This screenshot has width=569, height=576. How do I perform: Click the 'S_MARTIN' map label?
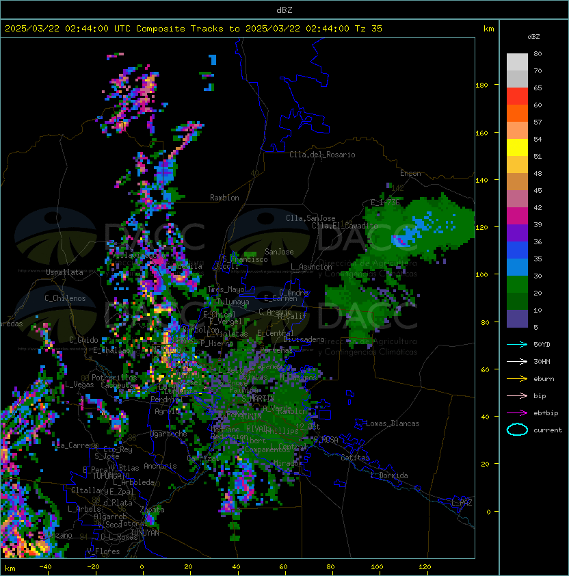258,399
